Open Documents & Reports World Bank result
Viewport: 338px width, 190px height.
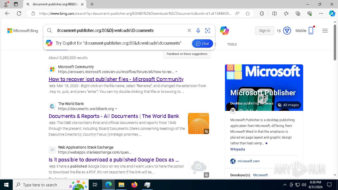pyautogui.click(x=114, y=116)
